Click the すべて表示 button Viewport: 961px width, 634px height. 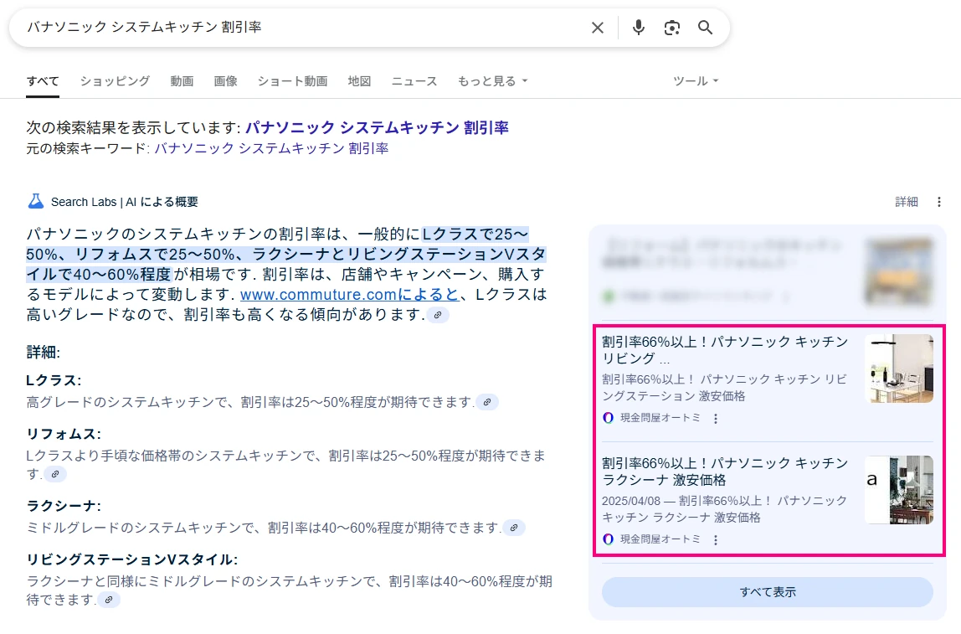point(768,591)
